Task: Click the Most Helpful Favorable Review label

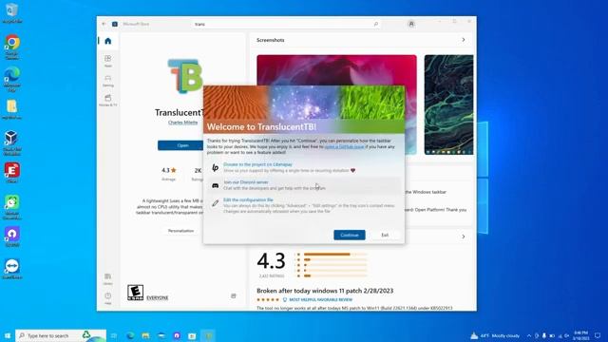Action: 321,300
